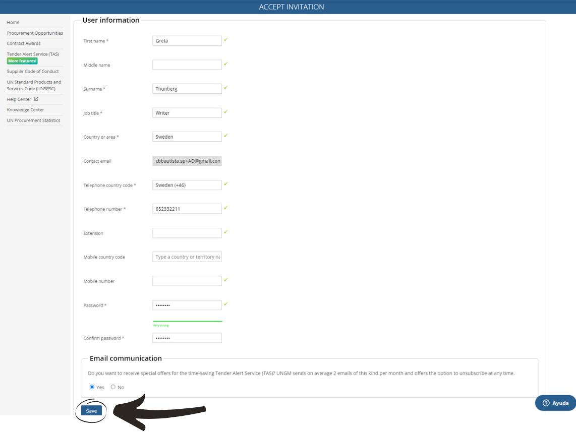The image size is (576, 434).
Task: Click the First name input field
Action: coord(187,40)
